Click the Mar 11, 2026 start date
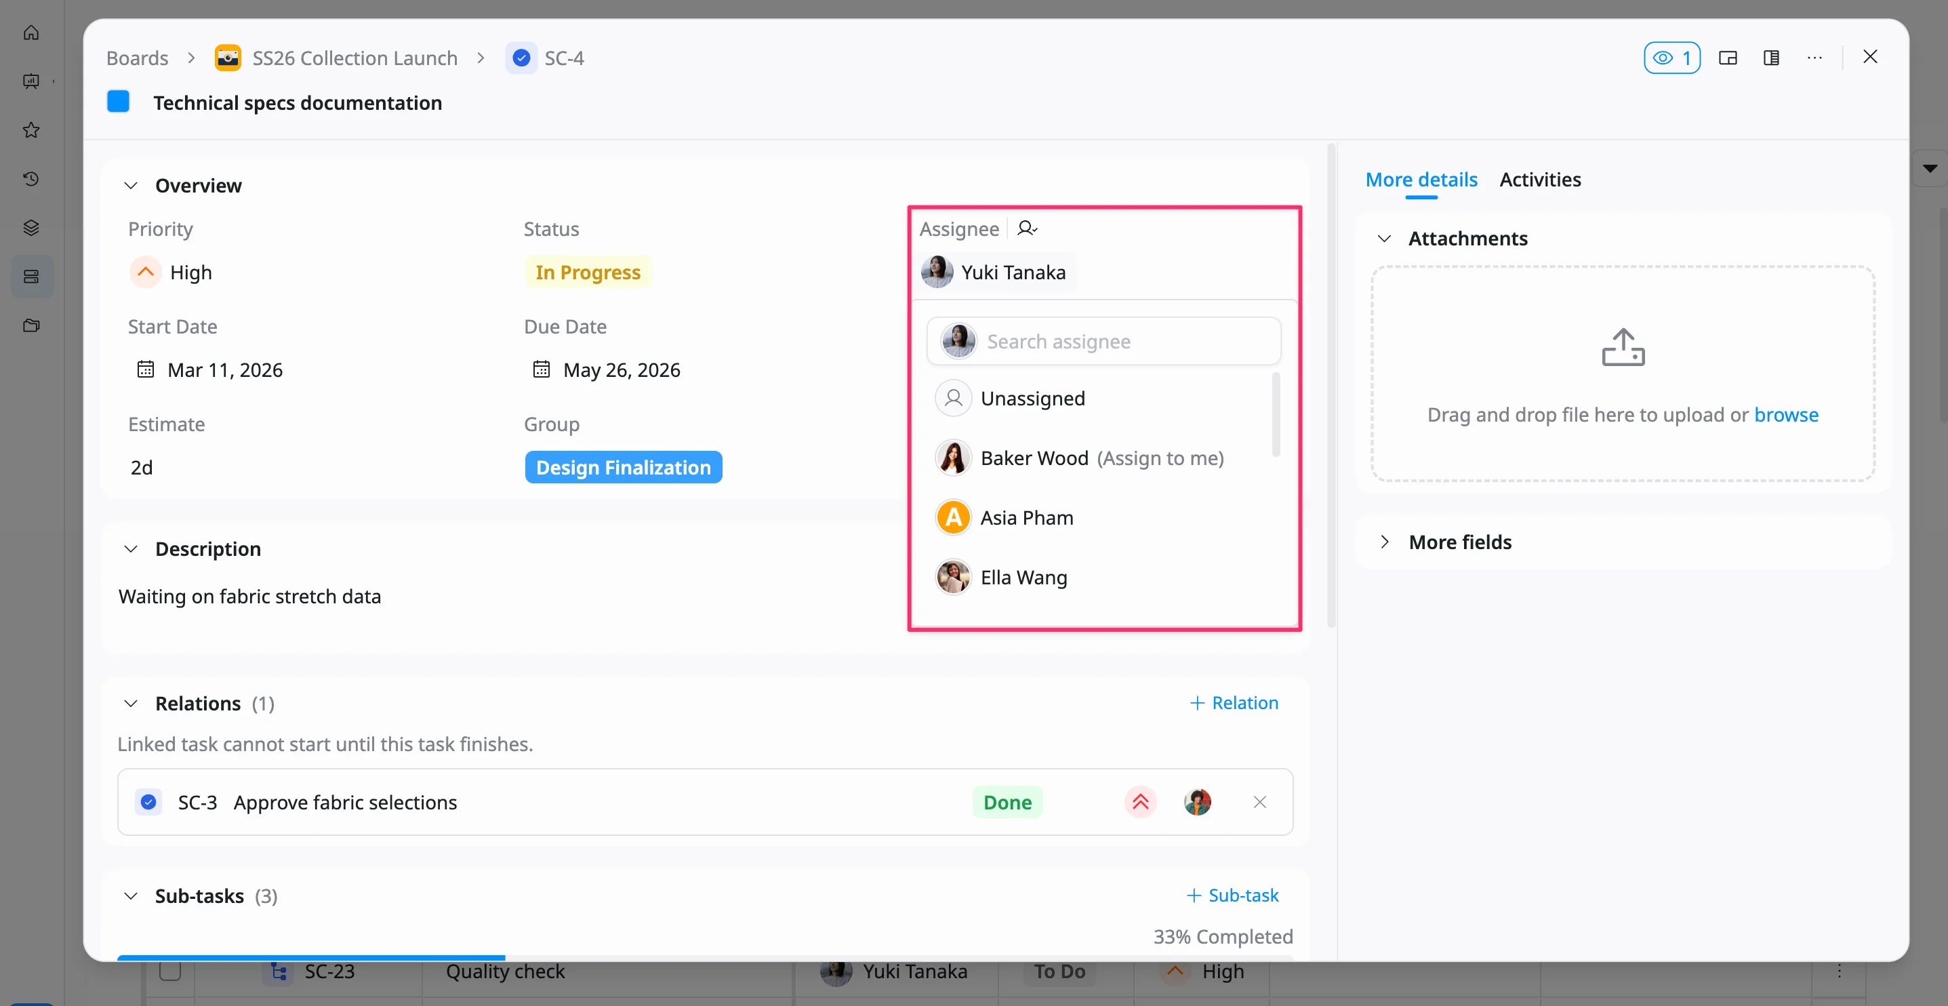 (224, 370)
